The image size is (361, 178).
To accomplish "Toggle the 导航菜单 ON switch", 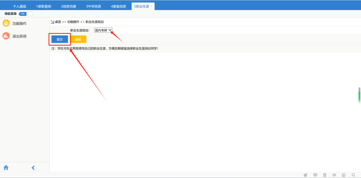I will click(x=26, y=14).
